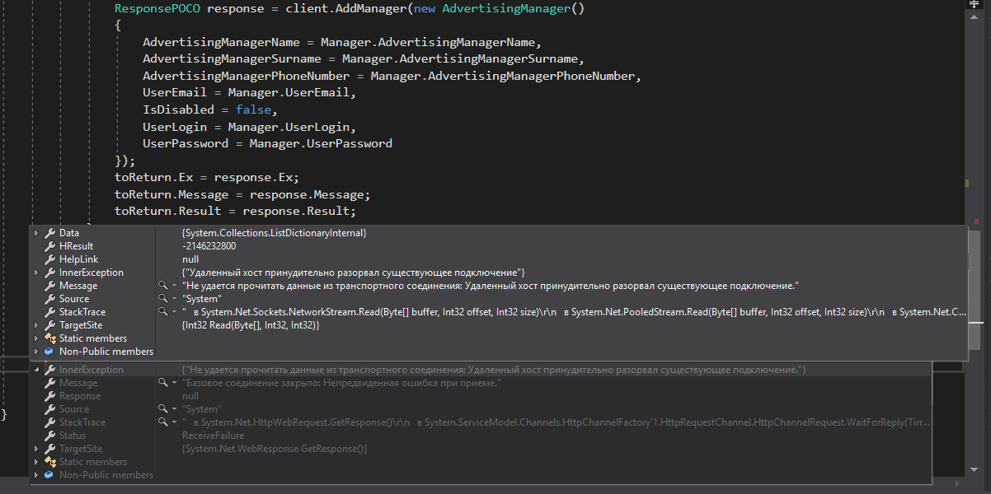Screen dimensions: 991x494
Task: Click Static members icon in active datatip
Action: [49, 338]
